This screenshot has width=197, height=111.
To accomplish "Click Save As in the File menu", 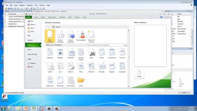I will point(31,25).
